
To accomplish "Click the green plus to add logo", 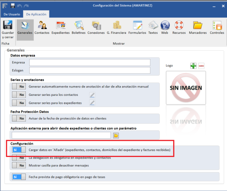I will pos(193,66).
